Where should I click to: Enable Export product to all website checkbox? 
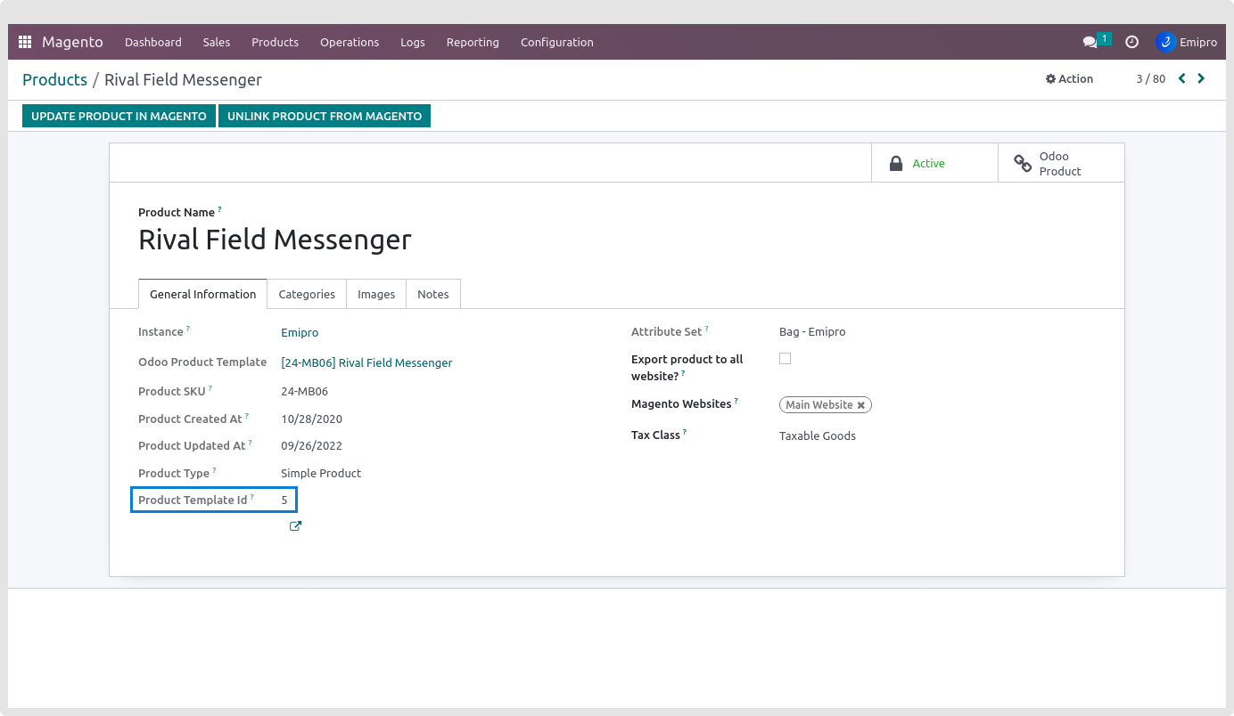coord(785,359)
